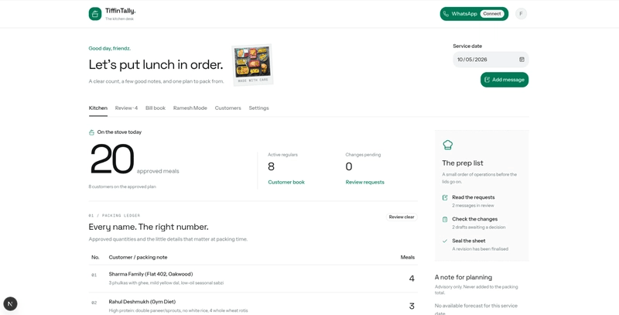Click the Rahul Deshmukh meal count 3
Image resolution: width=619 pixels, height=315 pixels.
[x=412, y=306]
